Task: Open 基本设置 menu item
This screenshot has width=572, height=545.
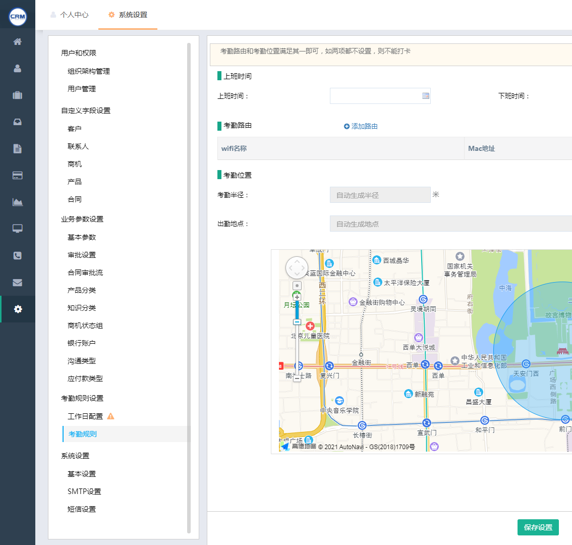Action: (82, 474)
